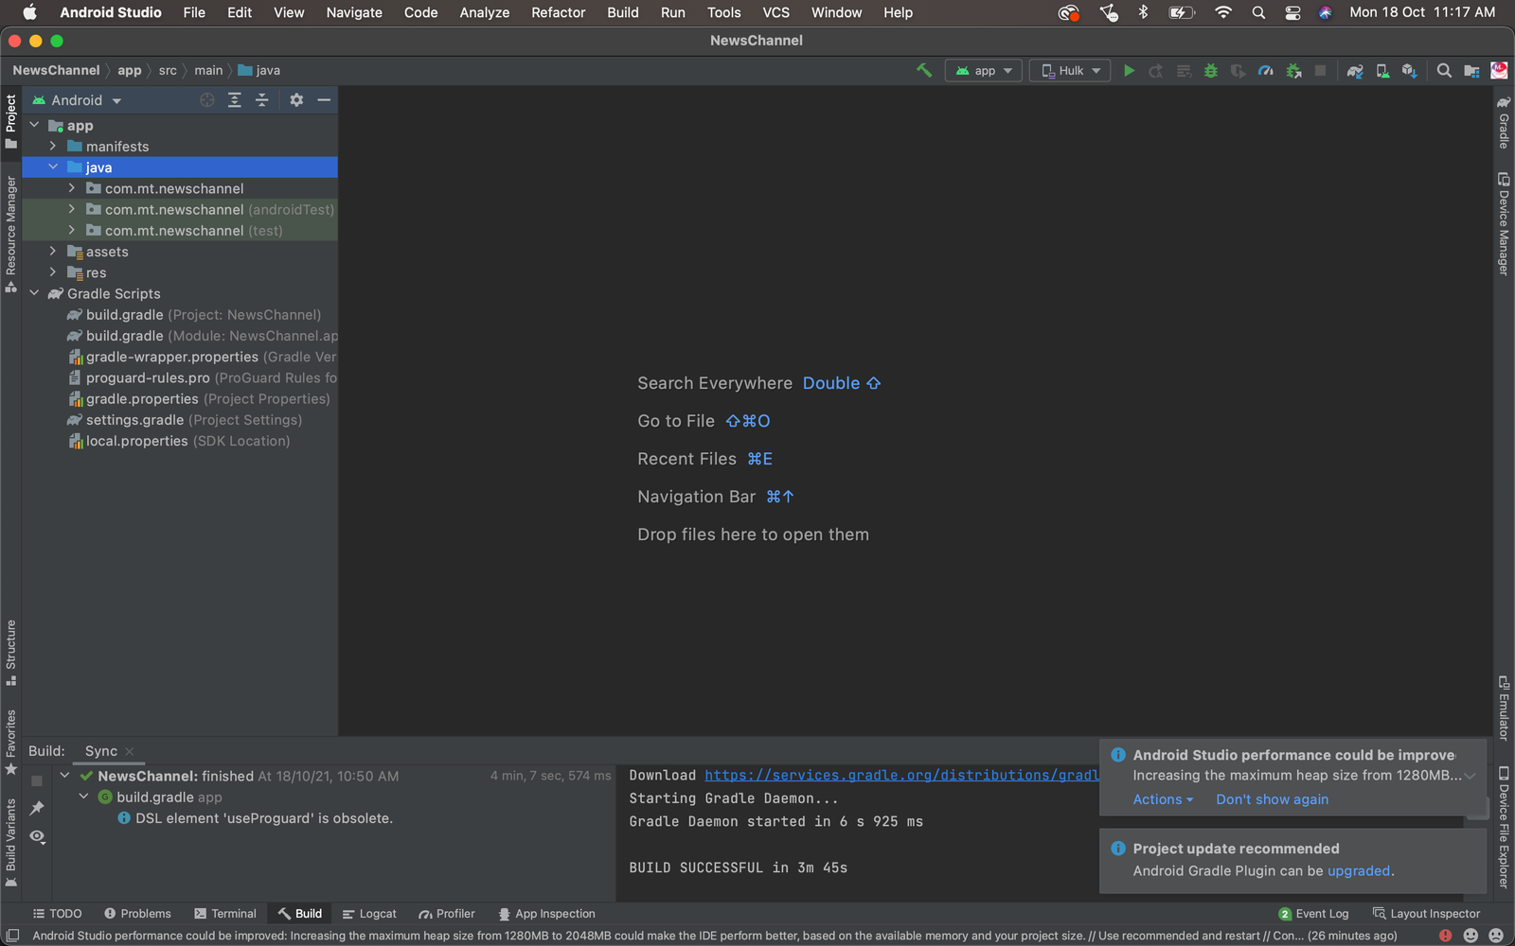The image size is (1515, 946).
Task: Hide the Project panel with minus icon
Action: (324, 100)
